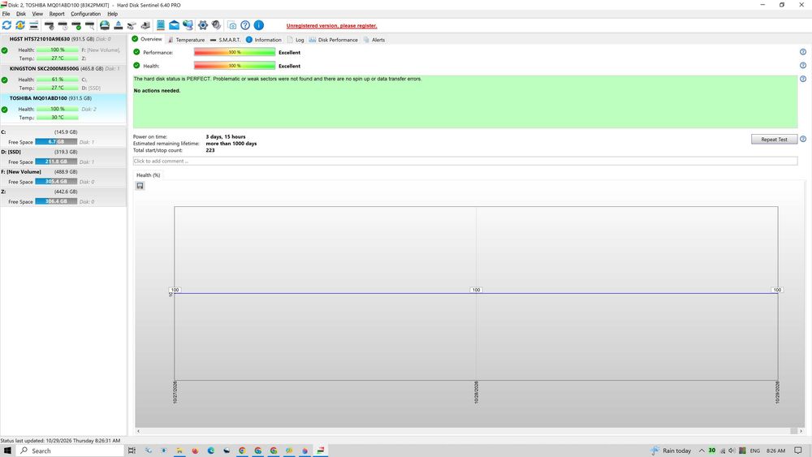Click the blue 'i' About toolbar icon
The image size is (812, 457).
tap(259, 25)
